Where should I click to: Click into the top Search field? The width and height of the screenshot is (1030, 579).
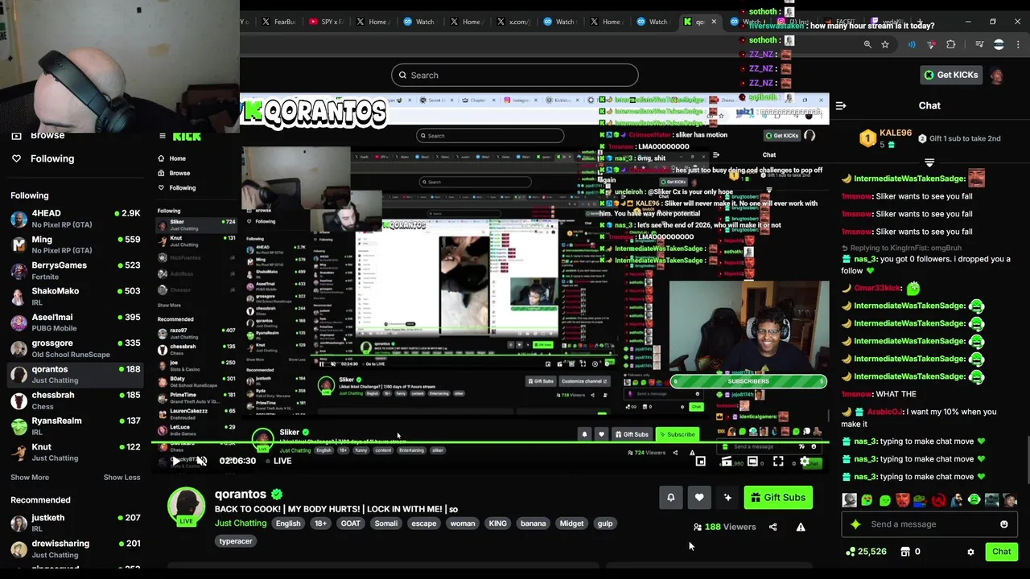coord(515,76)
